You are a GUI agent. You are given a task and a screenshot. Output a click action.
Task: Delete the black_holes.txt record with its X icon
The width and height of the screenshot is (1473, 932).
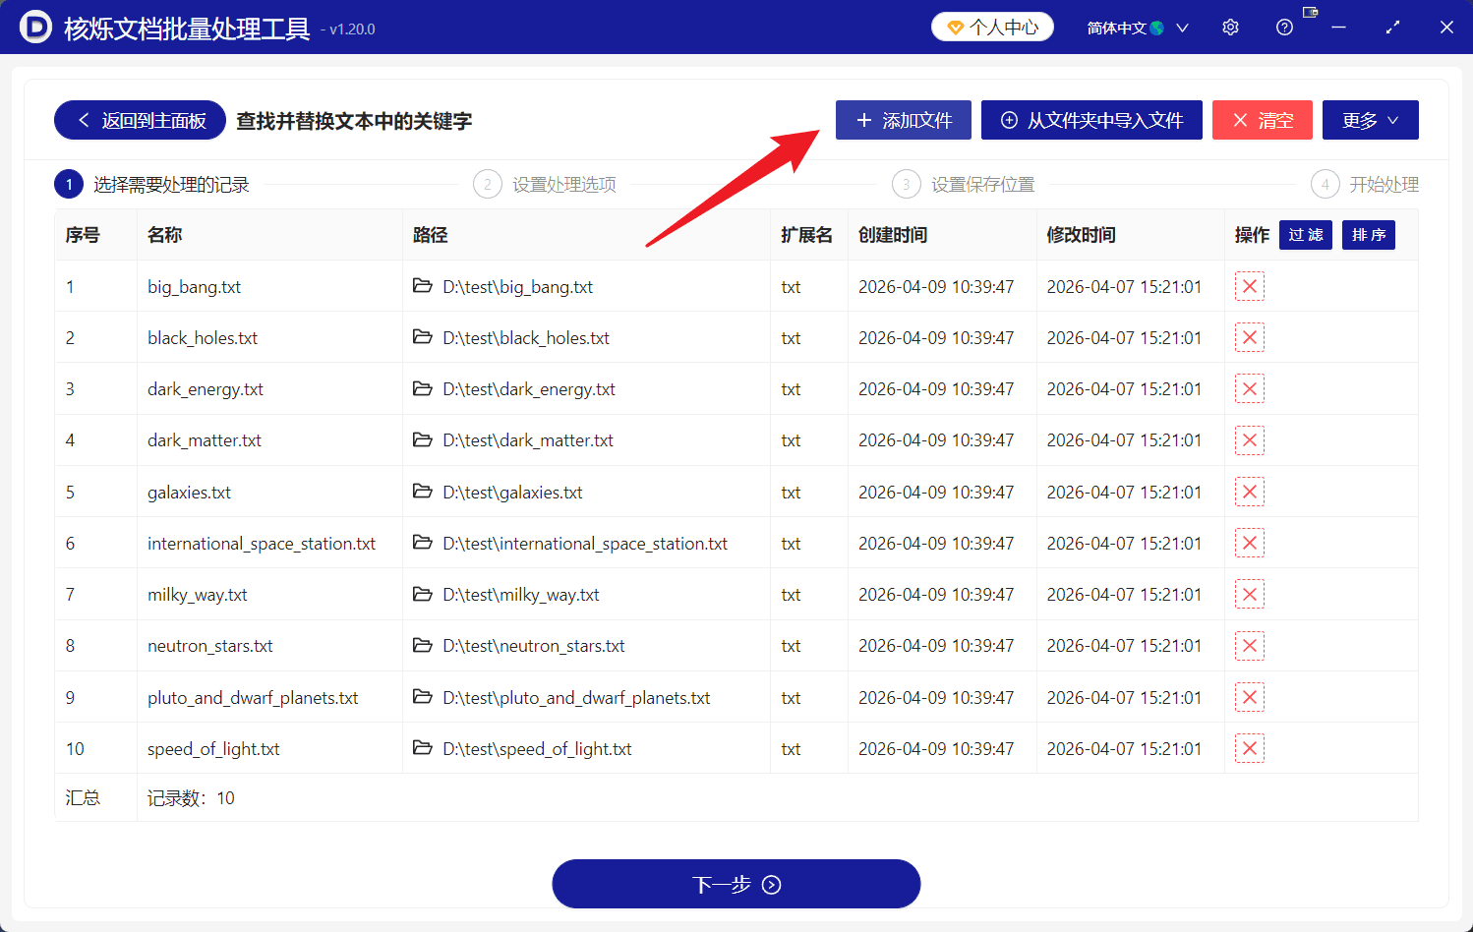coord(1249,337)
